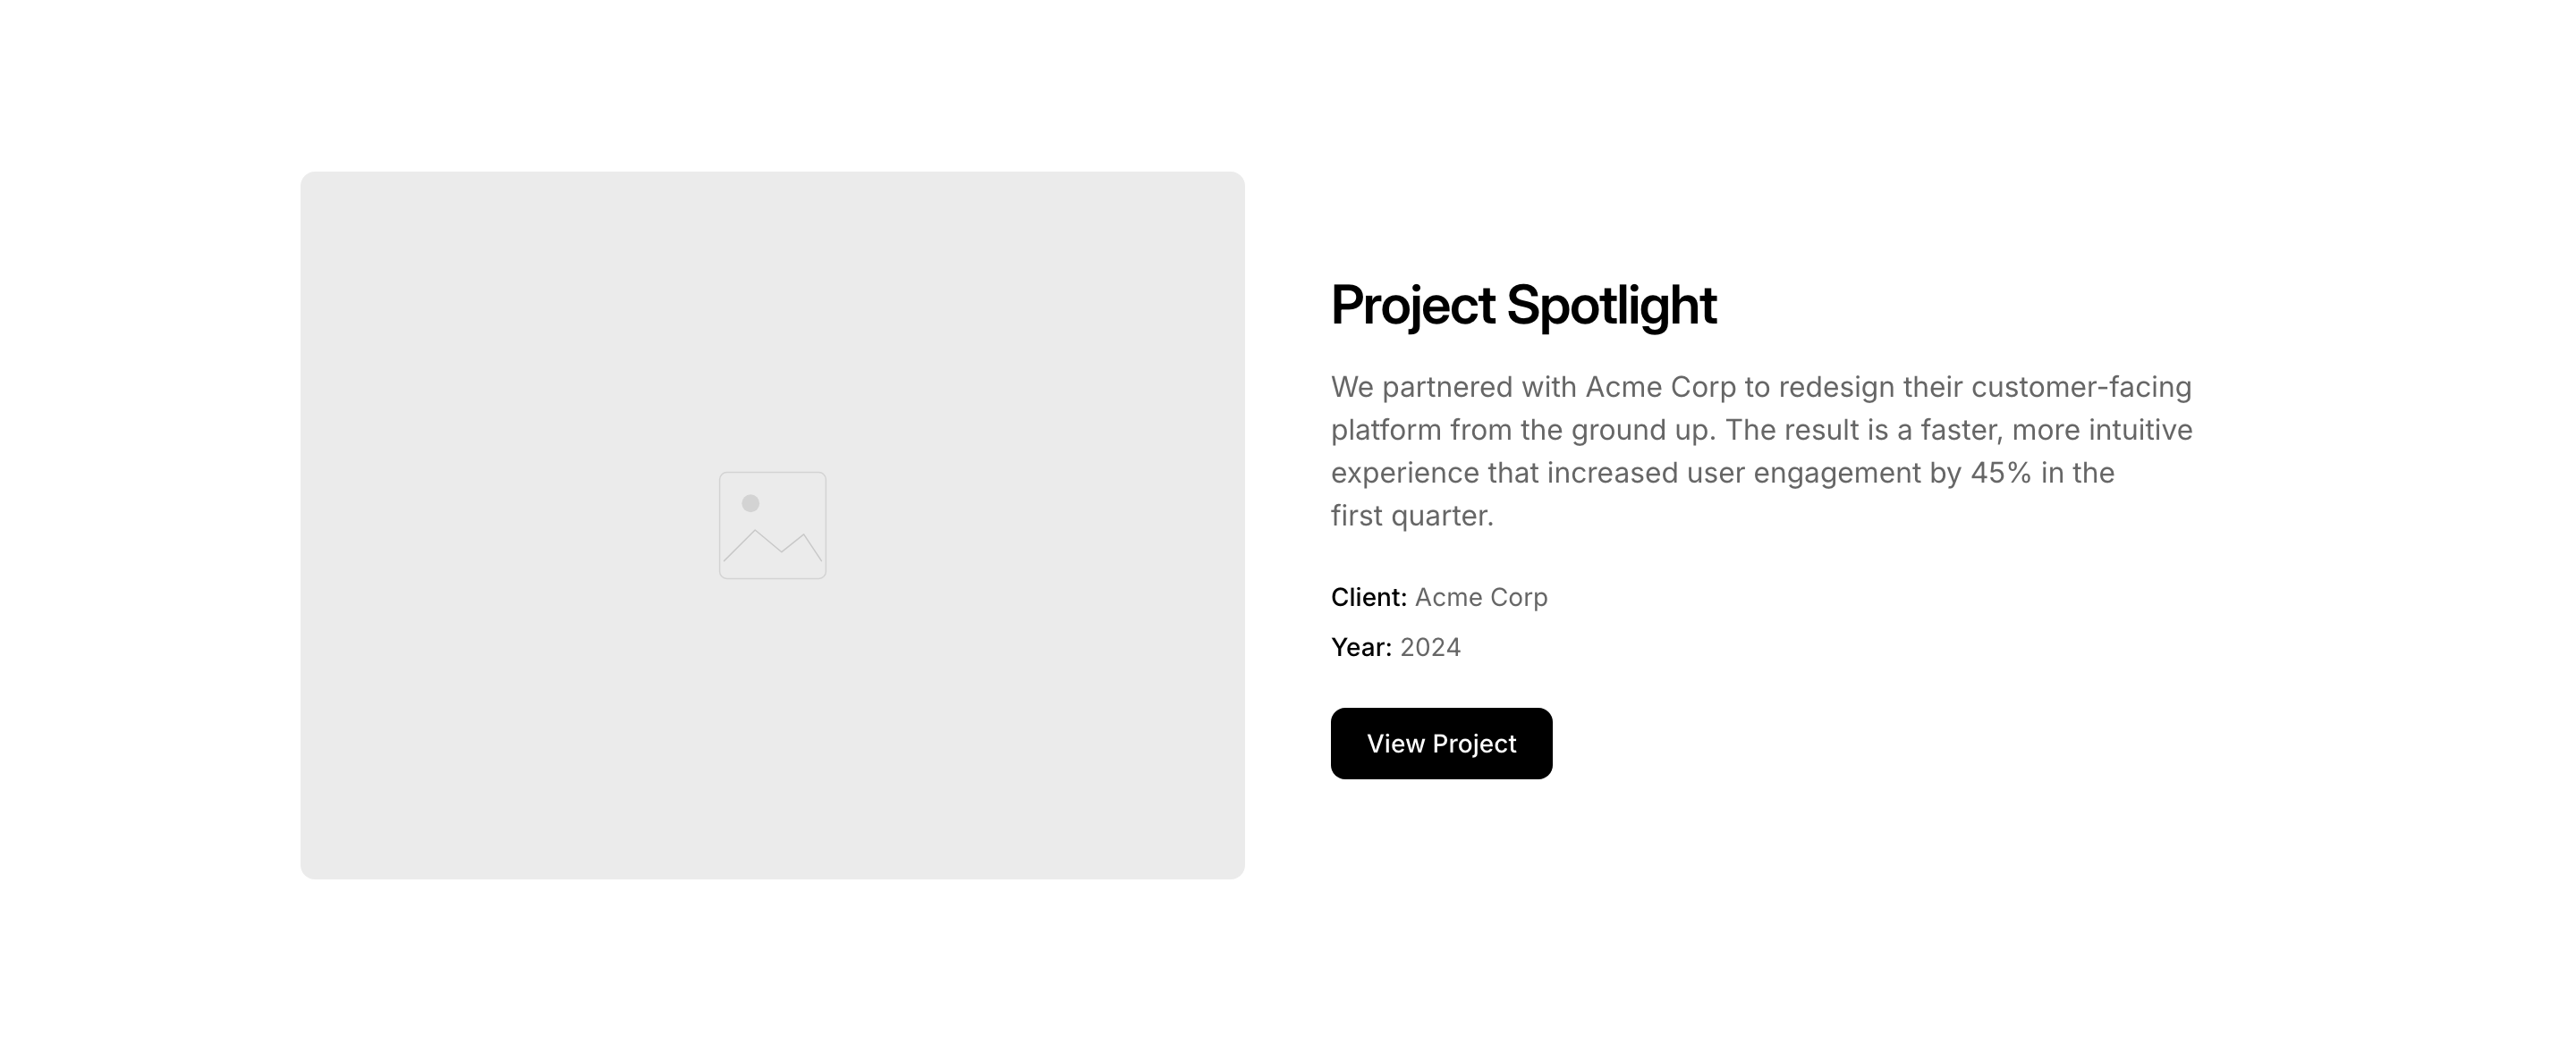Click the View Project button
This screenshot has width=2576, height=1051.
coord(1441,744)
